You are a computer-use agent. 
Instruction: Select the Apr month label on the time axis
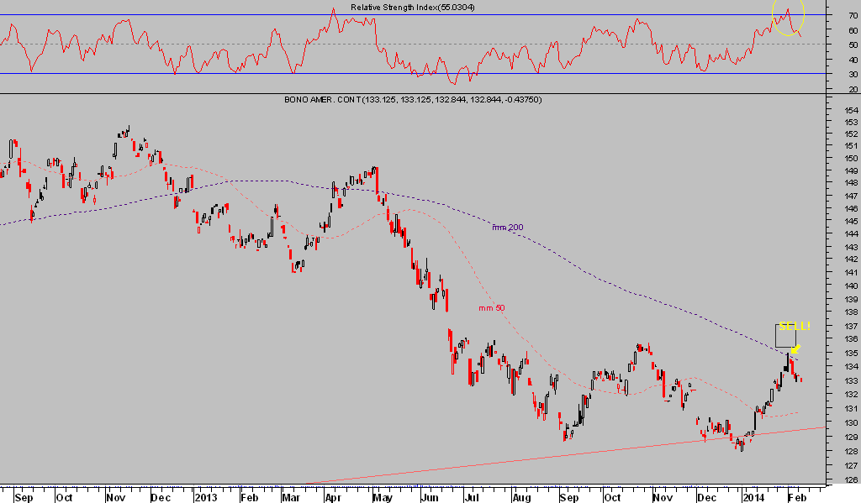click(x=335, y=497)
